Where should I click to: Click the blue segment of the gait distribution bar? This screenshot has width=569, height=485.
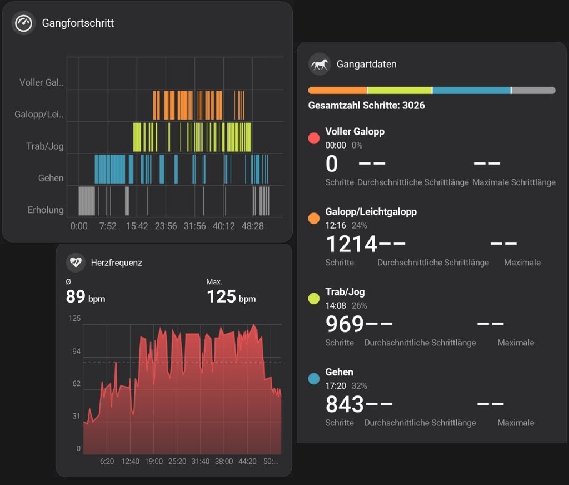click(471, 90)
